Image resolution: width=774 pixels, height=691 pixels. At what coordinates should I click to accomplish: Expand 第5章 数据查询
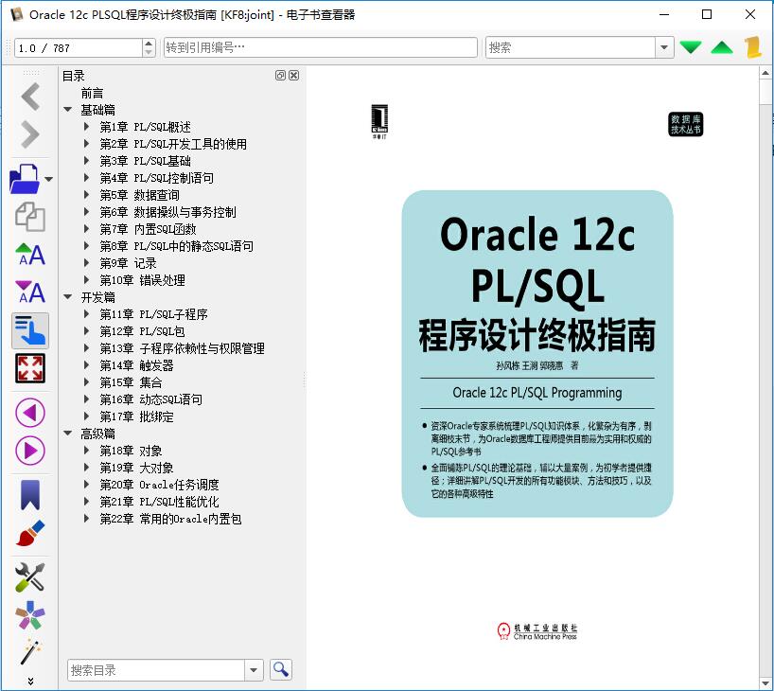(x=86, y=195)
